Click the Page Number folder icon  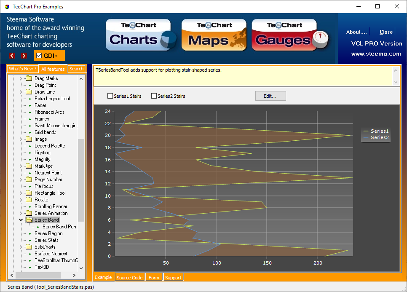point(29,179)
